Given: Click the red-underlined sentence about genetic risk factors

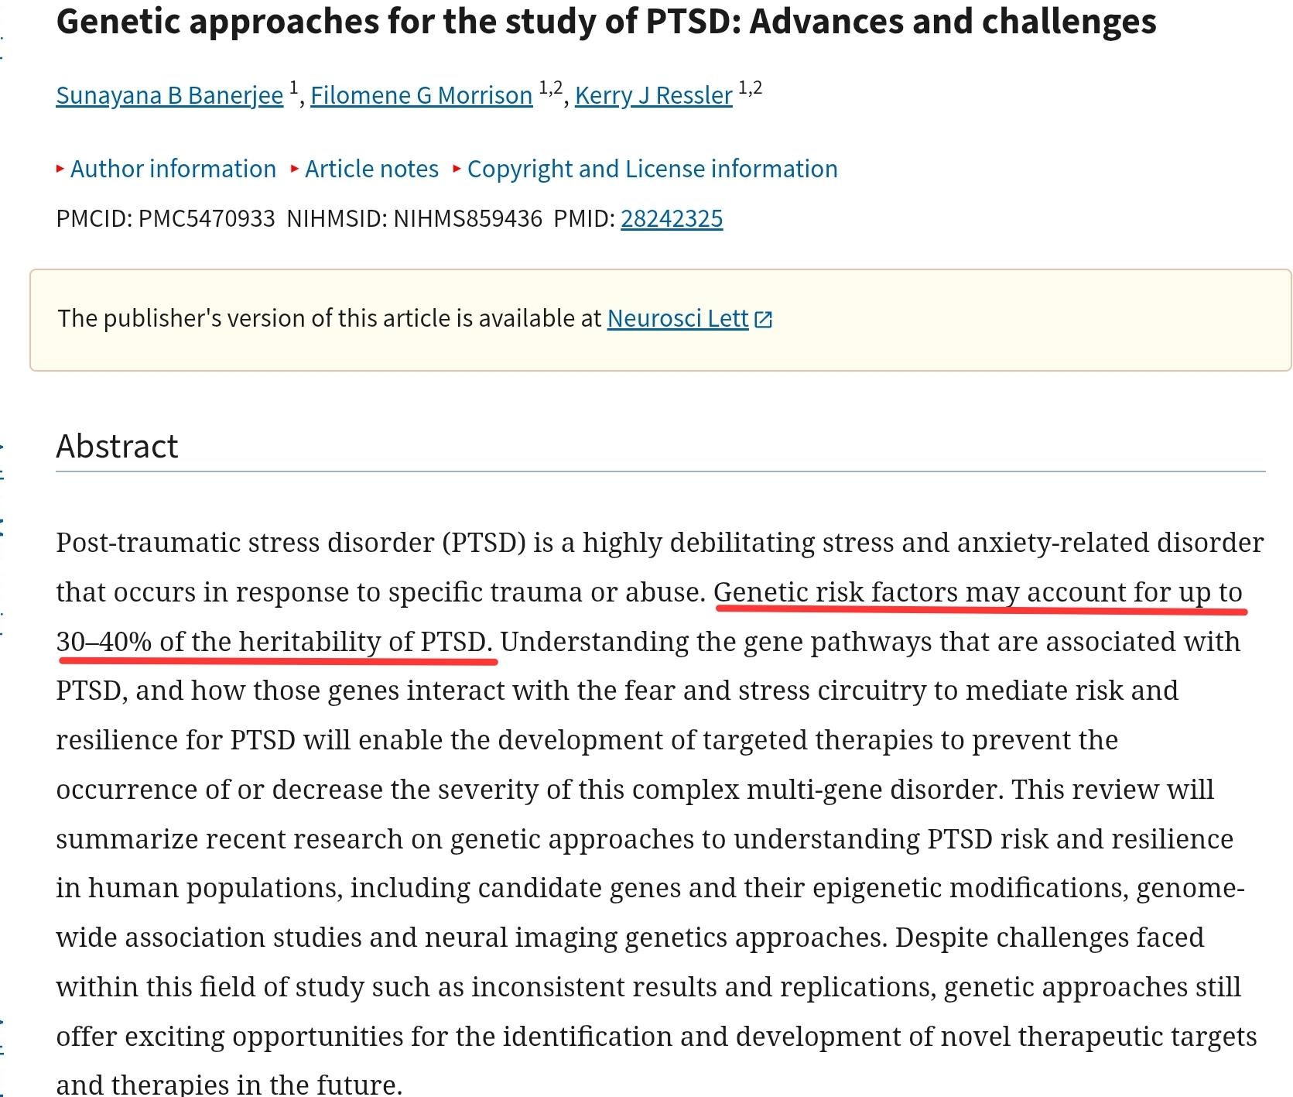Looking at the screenshot, I should click(978, 592).
